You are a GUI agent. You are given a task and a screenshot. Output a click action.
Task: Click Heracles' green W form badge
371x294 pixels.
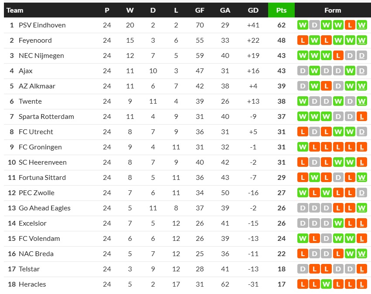(x=326, y=284)
